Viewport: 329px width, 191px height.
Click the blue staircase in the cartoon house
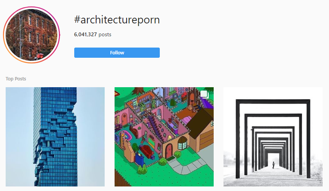[x=156, y=128]
